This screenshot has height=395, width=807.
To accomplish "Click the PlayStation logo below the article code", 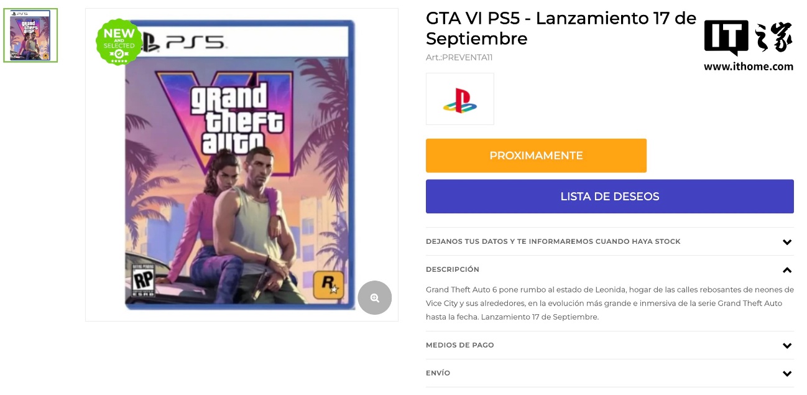I will pyautogui.click(x=459, y=100).
